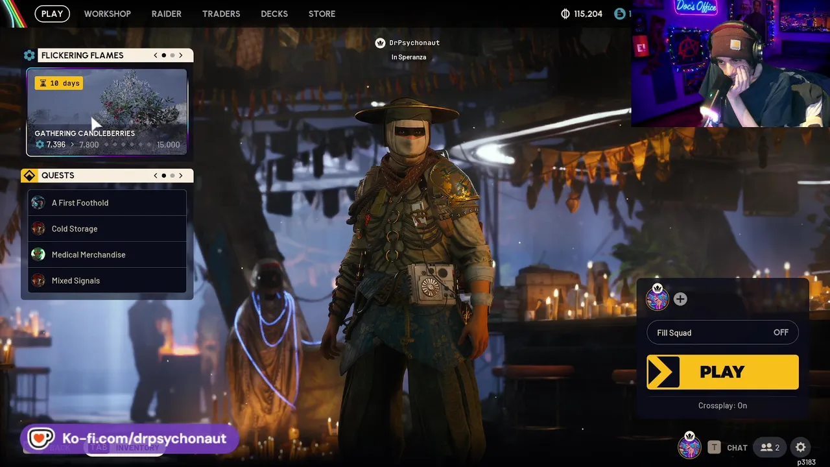Screen dimensions: 830x467
Task: Toggle Fill Squad on
Action: 722,333
